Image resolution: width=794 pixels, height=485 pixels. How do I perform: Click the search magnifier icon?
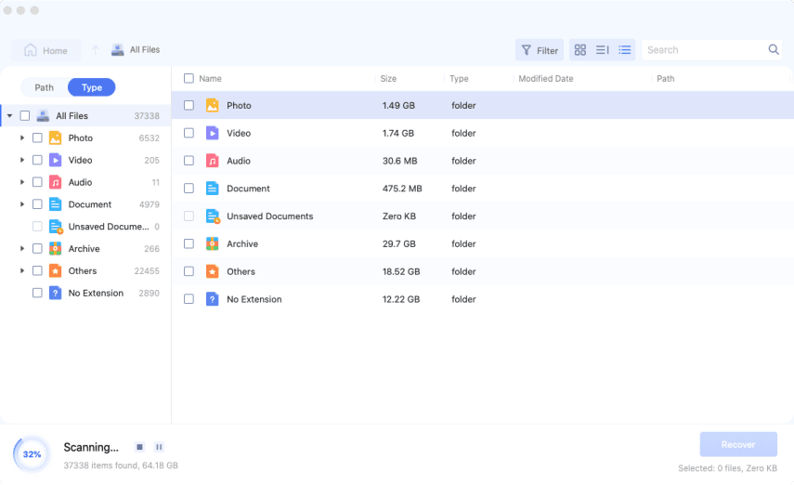[774, 50]
